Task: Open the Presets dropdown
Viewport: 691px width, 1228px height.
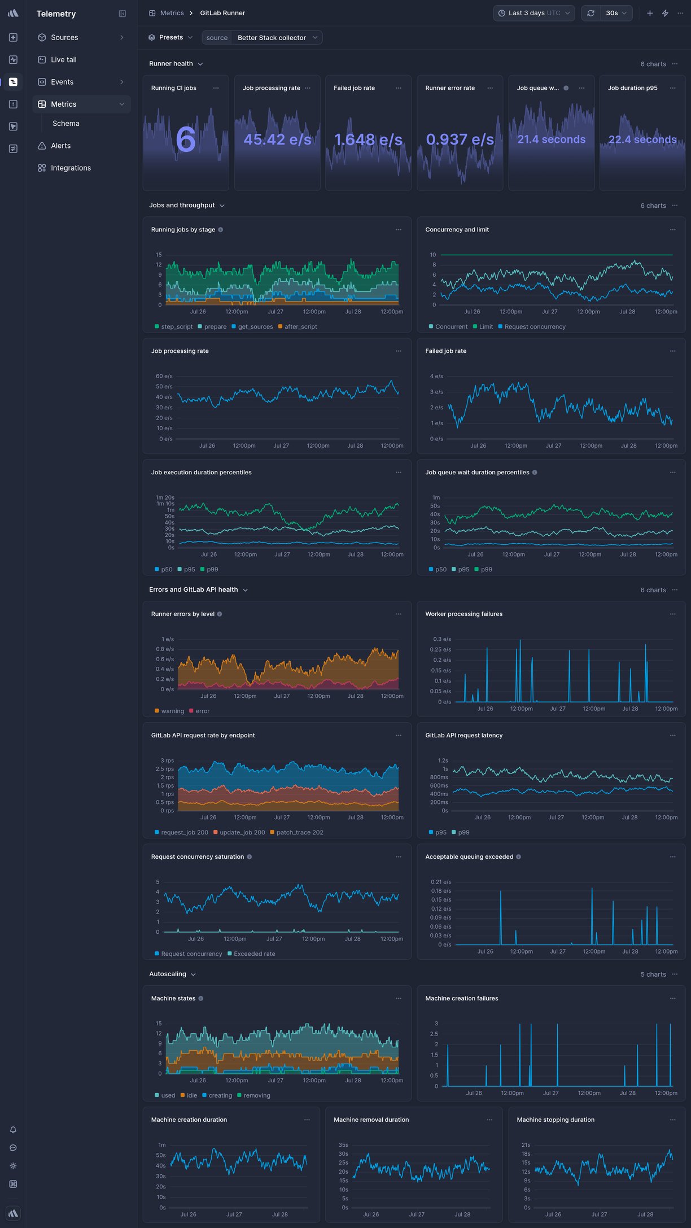Action: pyautogui.click(x=170, y=37)
